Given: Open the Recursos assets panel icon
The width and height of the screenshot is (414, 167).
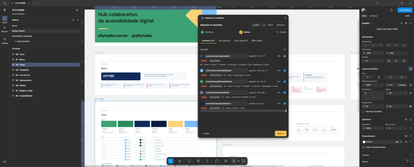Looking at the screenshot, I should [4, 27].
